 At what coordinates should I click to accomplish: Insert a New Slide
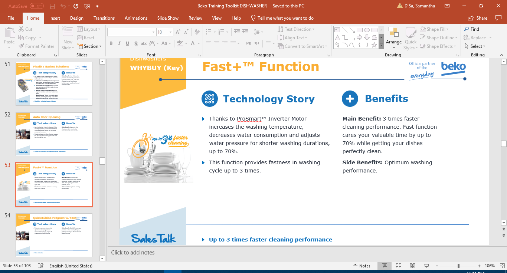68,36
